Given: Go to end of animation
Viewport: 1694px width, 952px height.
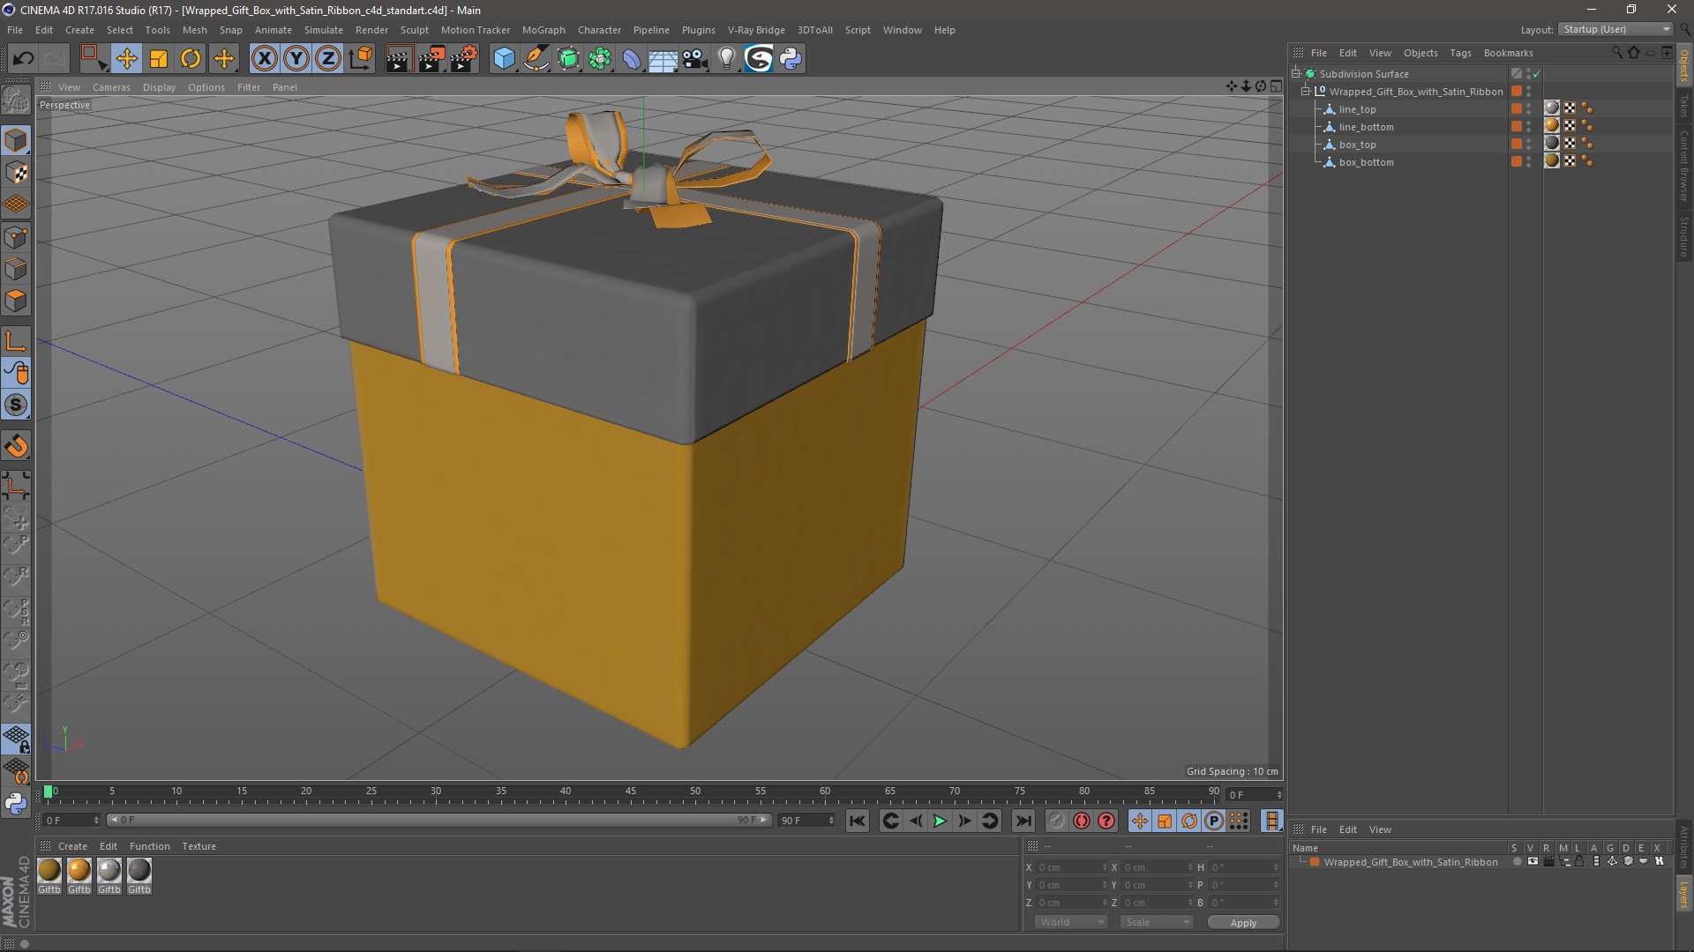Looking at the screenshot, I should coord(1023,822).
